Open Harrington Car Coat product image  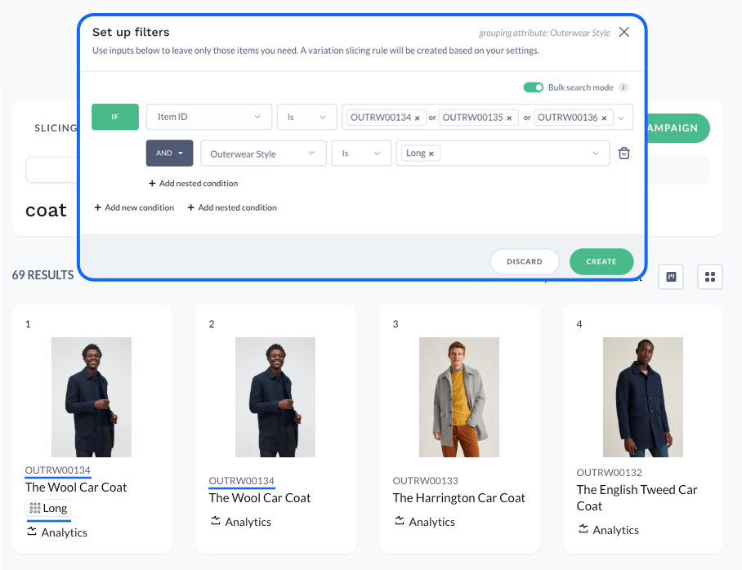tap(459, 397)
